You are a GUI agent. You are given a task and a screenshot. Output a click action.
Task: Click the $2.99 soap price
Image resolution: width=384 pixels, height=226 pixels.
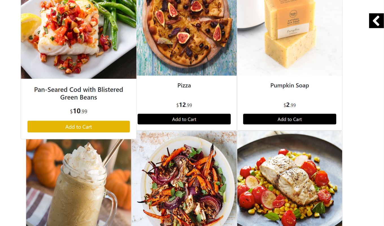pos(290,105)
